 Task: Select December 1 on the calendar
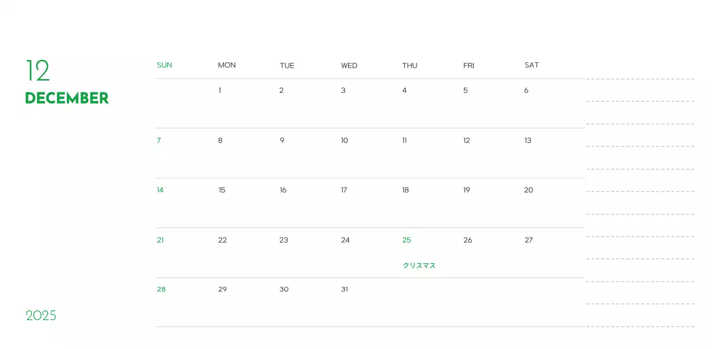220,90
